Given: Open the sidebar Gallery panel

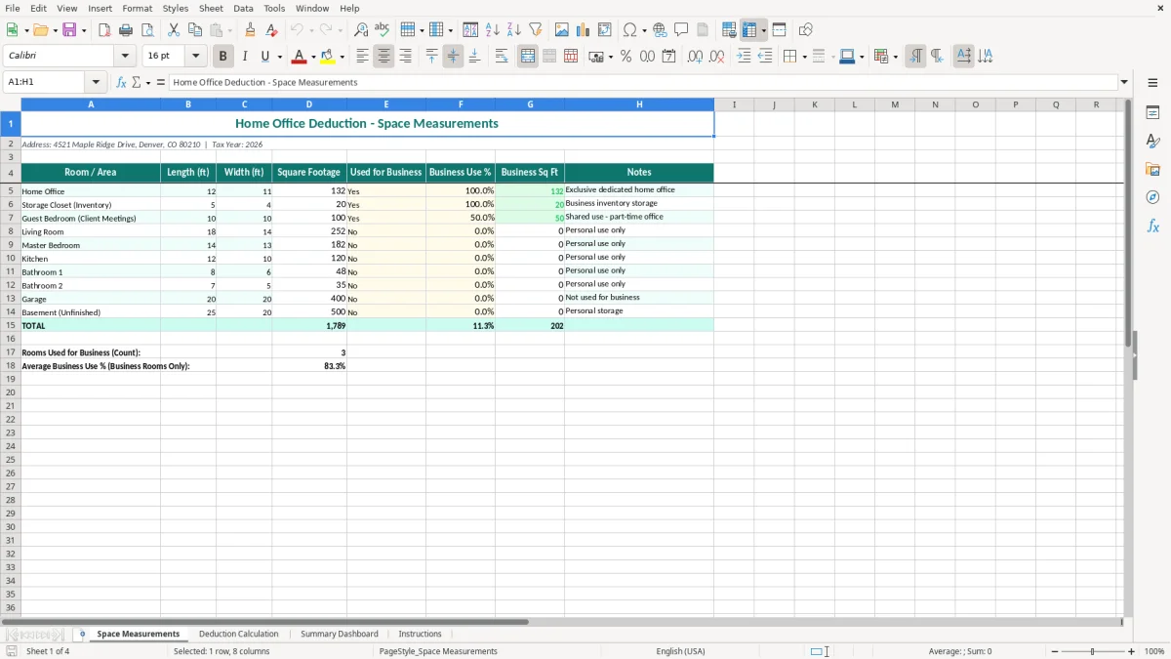Looking at the screenshot, I should tap(1152, 170).
